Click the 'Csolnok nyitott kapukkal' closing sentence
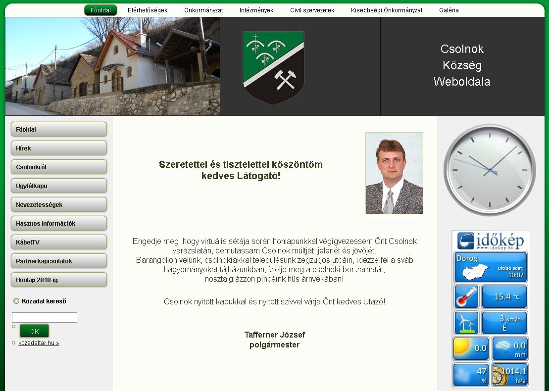The width and height of the screenshot is (549, 391). [274, 301]
